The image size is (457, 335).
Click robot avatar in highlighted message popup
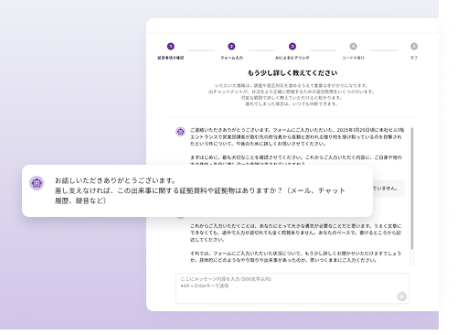(37, 183)
